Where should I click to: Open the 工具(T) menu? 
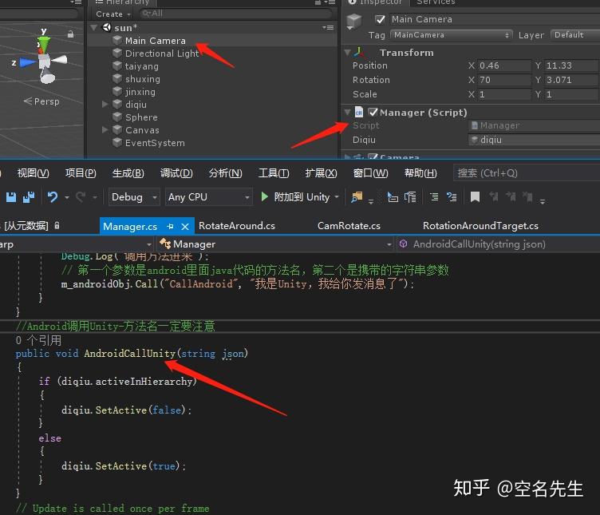tap(274, 173)
